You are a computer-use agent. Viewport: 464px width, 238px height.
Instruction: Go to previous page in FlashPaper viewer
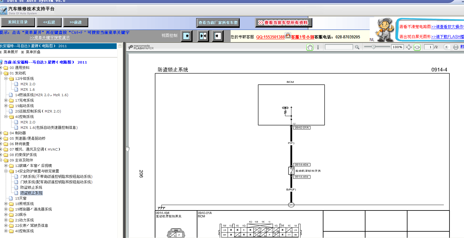tap(446, 47)
